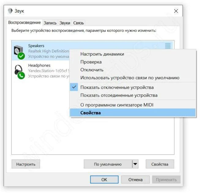Click the Speakers volume level meter

point(168,46)
